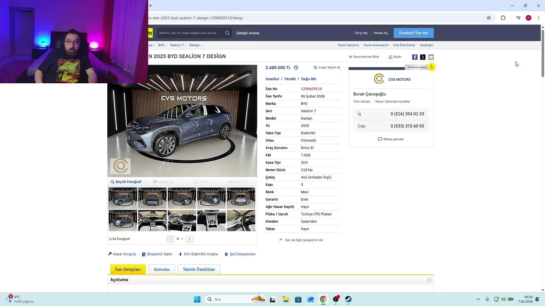Open Microsoft Store from the taskbar

point(298,299)
